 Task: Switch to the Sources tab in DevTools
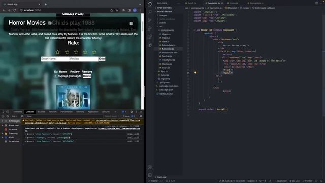tap(41, 112)
